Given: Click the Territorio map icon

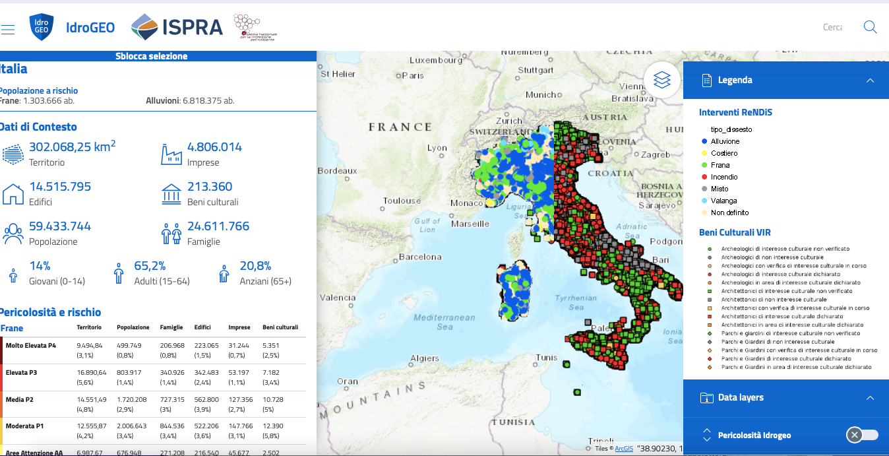Looking at the screenshot, I should click(x=13, y=154).
